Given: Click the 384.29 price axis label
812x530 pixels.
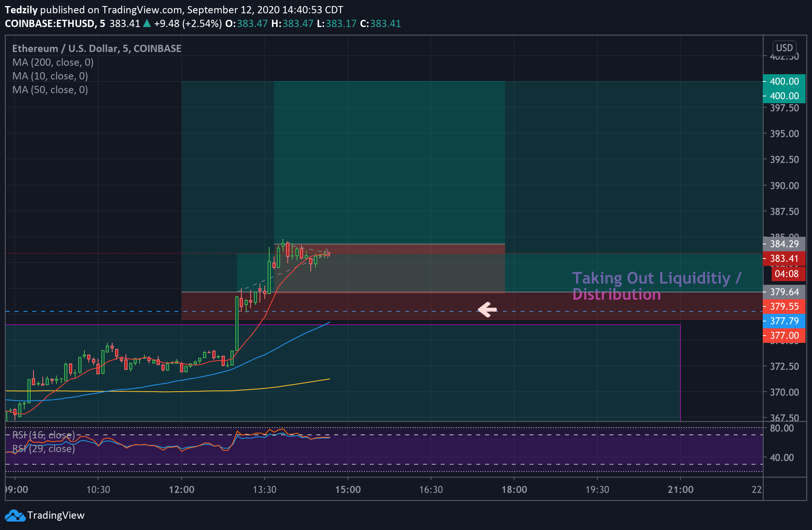Looking at the screenshot, I should [x=784, y=244].
